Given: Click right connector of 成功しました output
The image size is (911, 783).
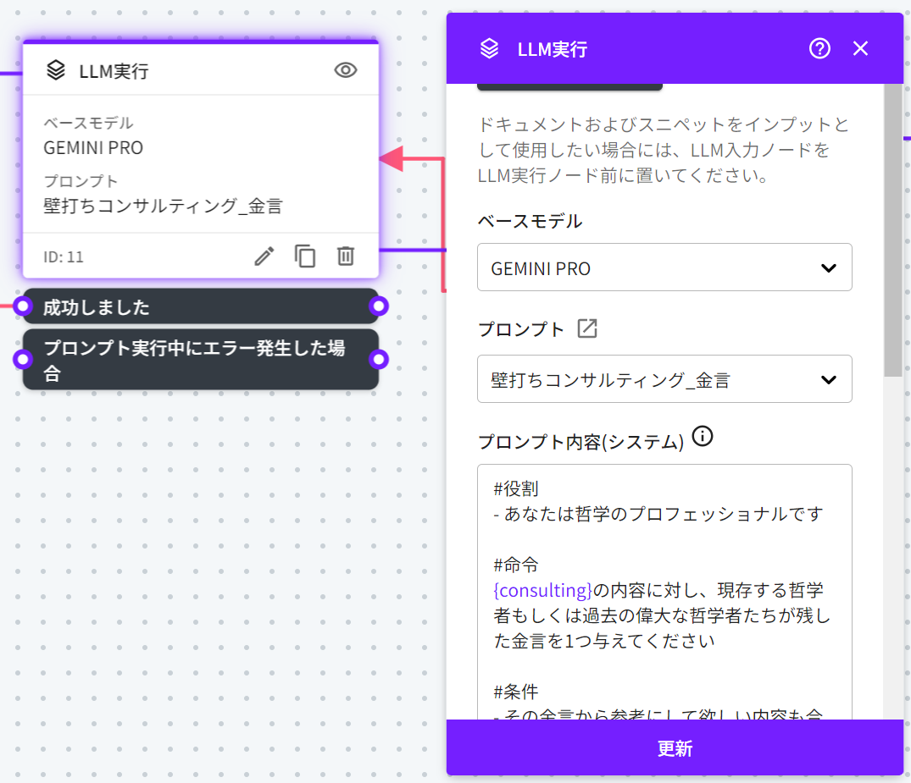Looking at the screenshot, I should click(379, 306).
